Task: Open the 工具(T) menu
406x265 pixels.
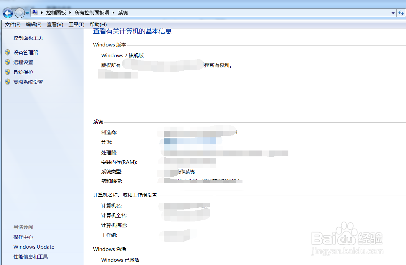Action: pos(76,25)
